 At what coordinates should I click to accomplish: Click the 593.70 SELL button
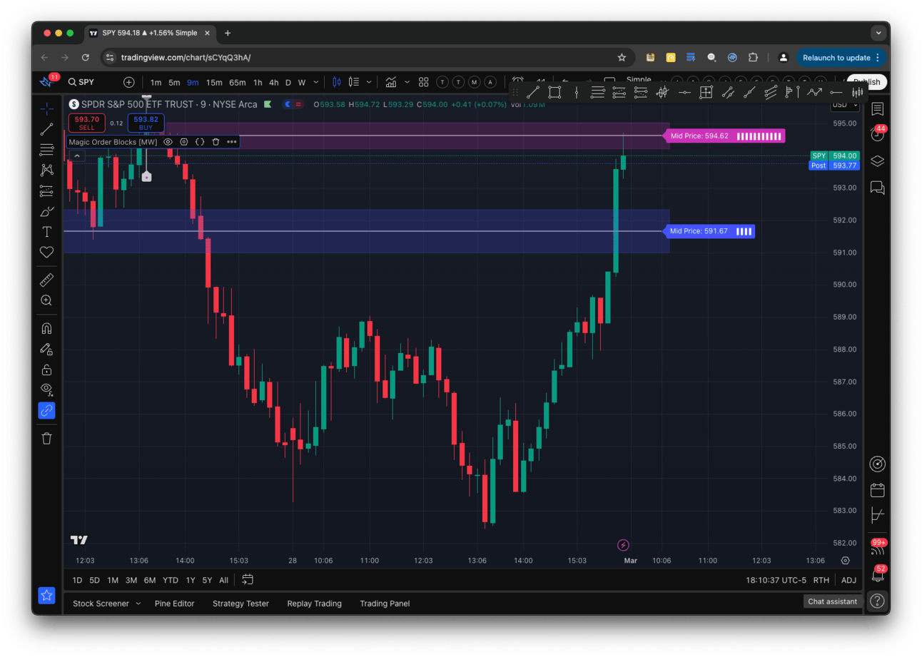(86, 123)
